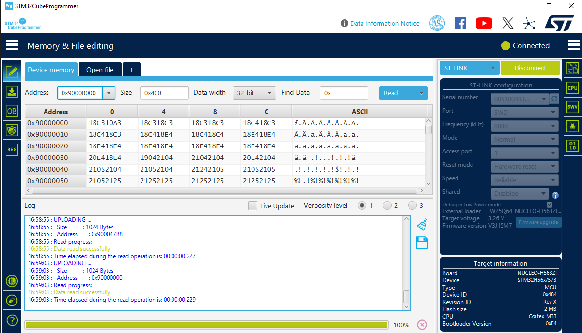This screenshot has height=333, width=582.
Task: Open the security shield panel
Action: click(x=12, y=130)
